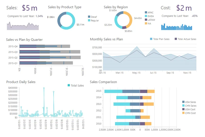Image resolution: width=205 pixels, height=137 pixels.
Task: Click the Total Actual Sales legend marker
Action: tap(176, 39)
